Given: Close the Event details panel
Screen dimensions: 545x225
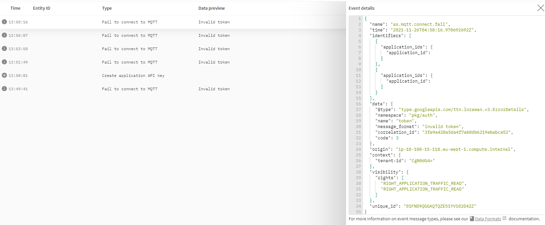Looking at the screenshot, I should click(540, 8).
